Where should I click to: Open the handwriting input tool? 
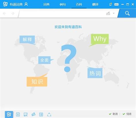[108, 13]
